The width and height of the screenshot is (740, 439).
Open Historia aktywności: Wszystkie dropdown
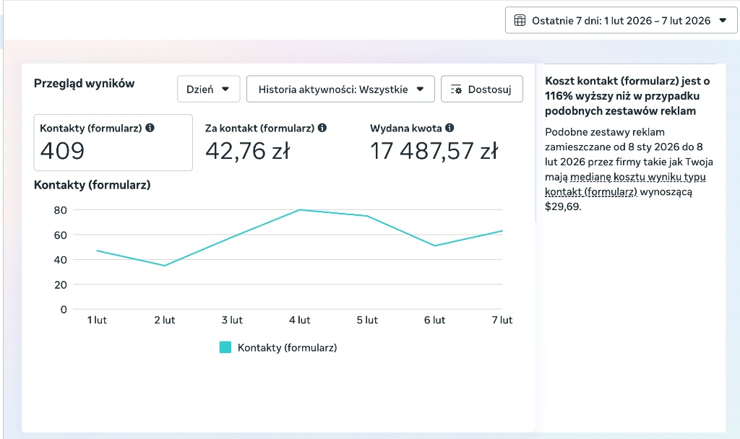[340, 89]
